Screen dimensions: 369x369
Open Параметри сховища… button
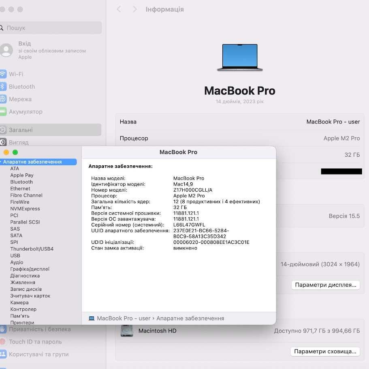(x=325, y=351)
